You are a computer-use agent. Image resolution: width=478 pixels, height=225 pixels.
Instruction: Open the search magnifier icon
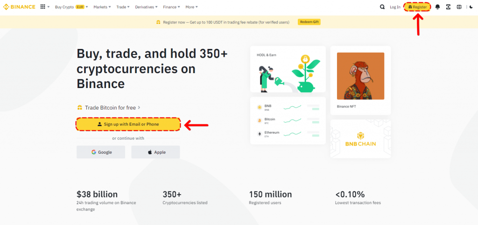[382, 7]
